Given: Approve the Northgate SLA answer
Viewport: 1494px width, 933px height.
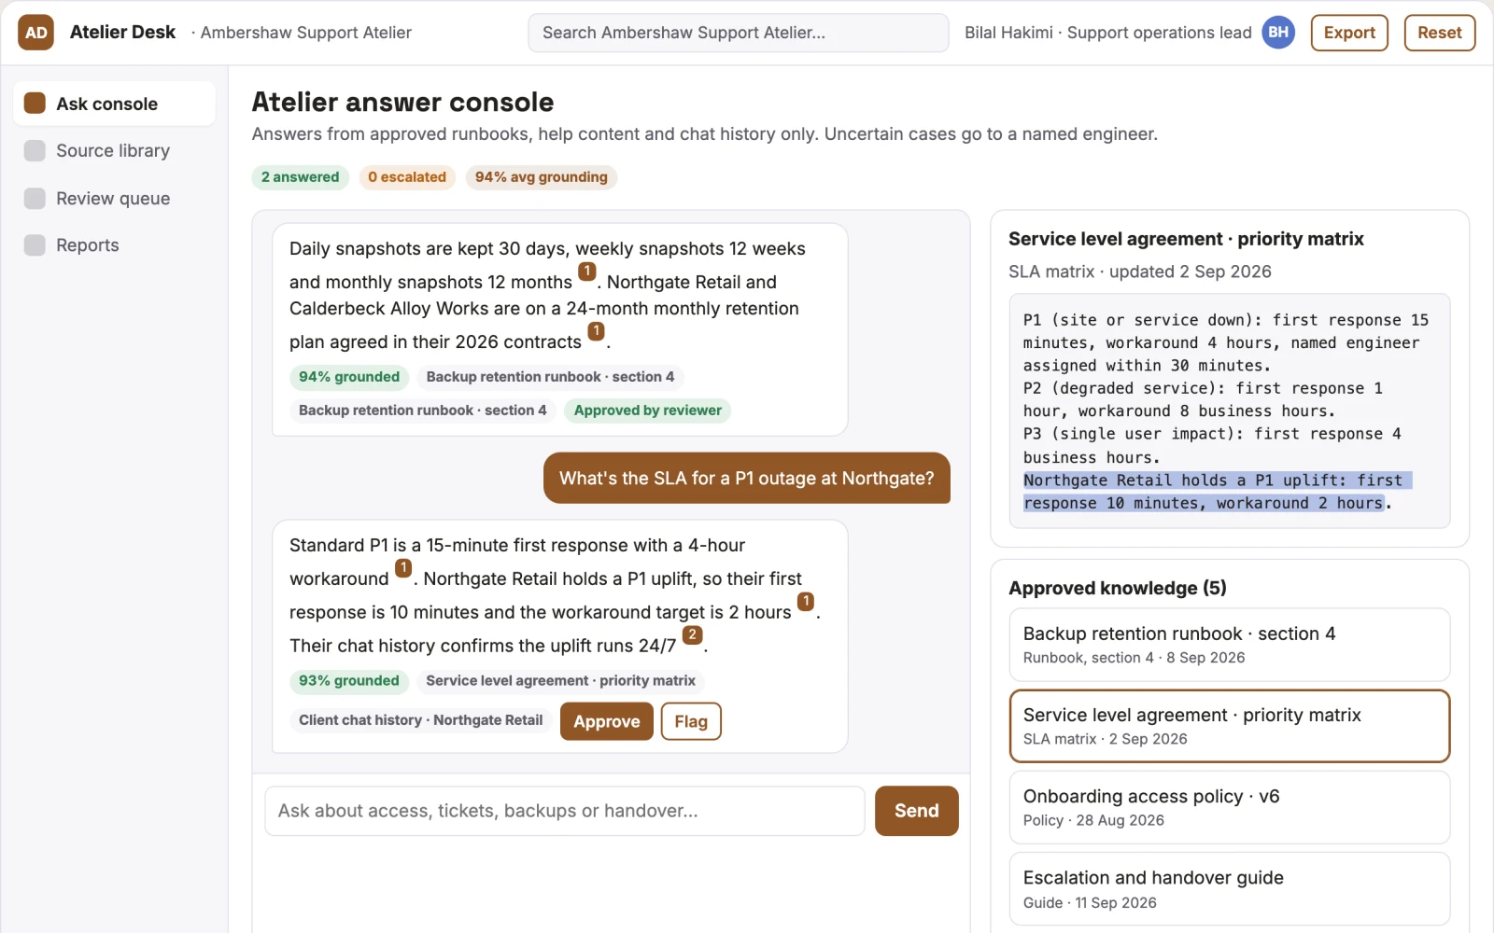Looking at the screenshot, I should click(606, 721).
